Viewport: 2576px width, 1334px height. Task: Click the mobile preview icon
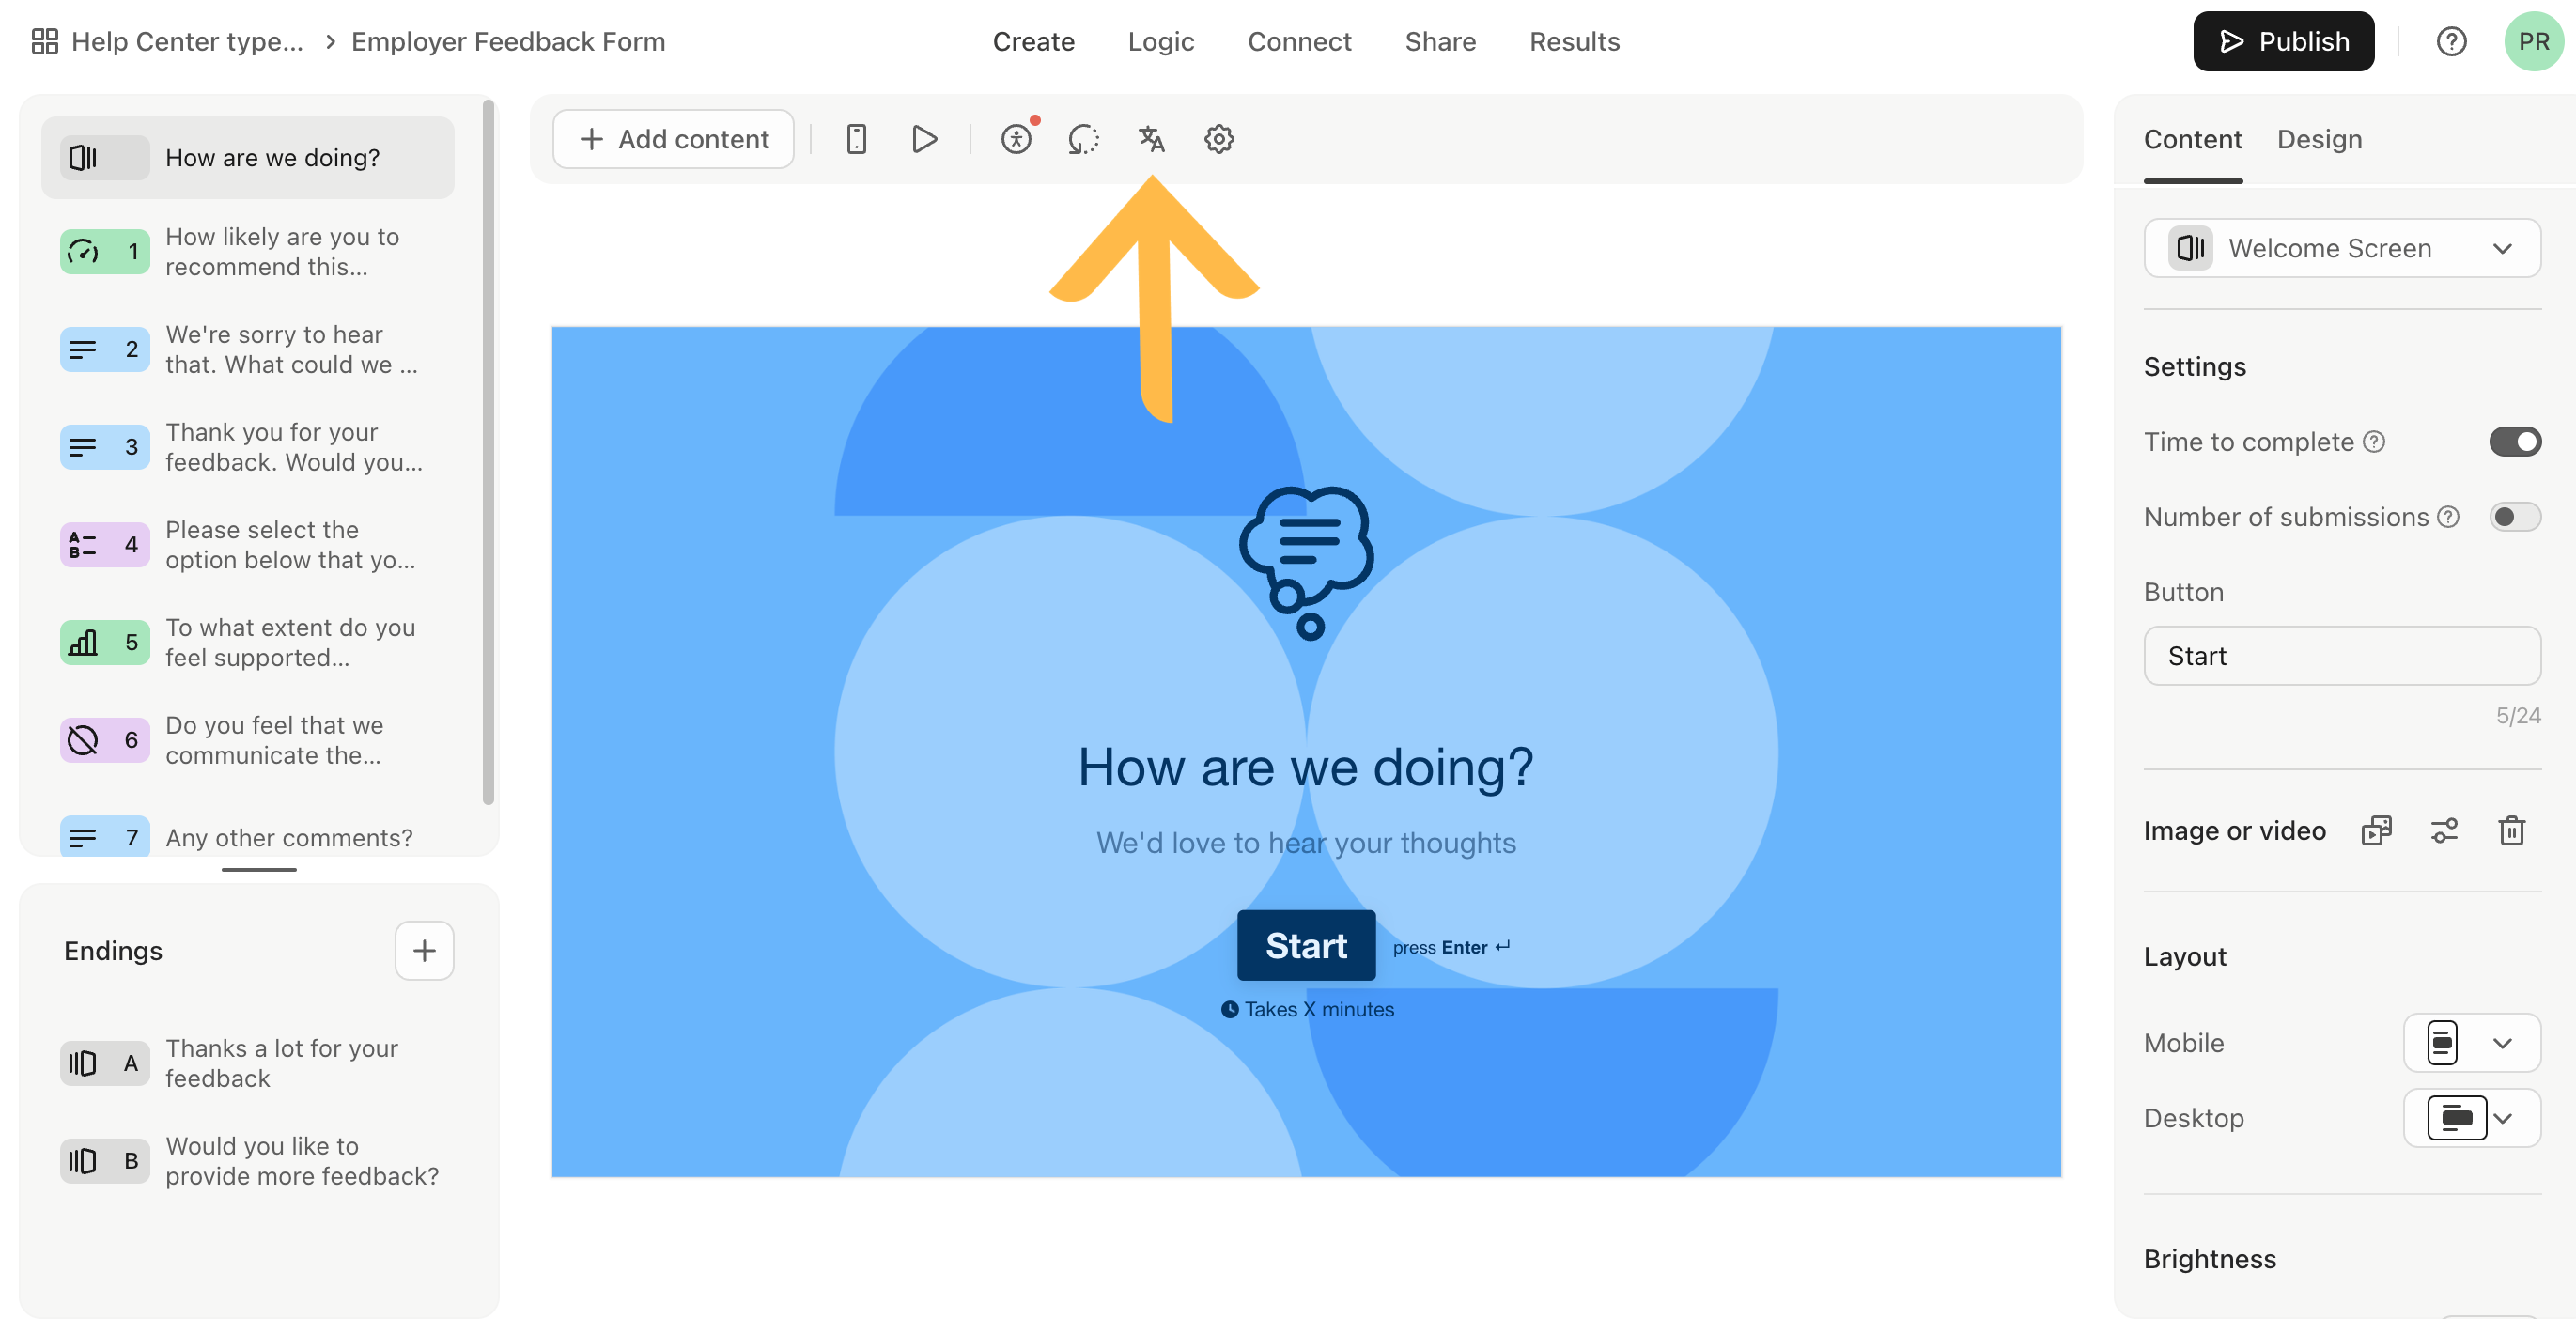pos(856,139)
